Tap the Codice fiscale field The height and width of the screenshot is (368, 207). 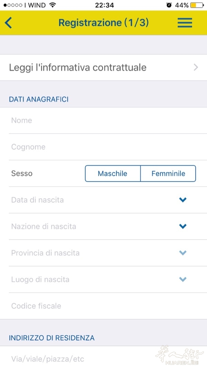(103, 306)
